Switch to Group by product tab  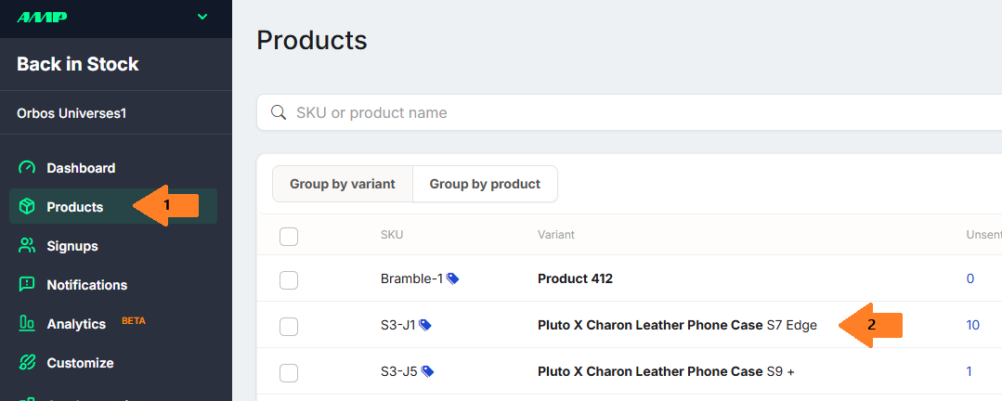pos(485,184)
